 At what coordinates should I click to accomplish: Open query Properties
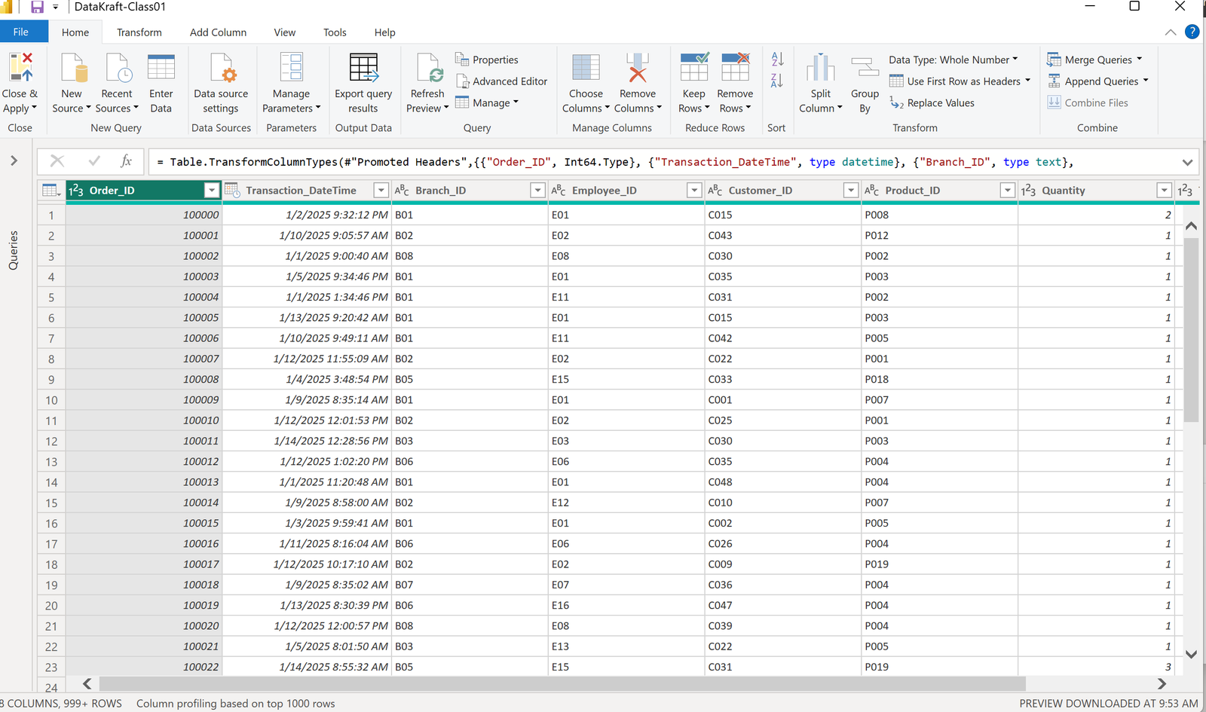tap(487, 60)
